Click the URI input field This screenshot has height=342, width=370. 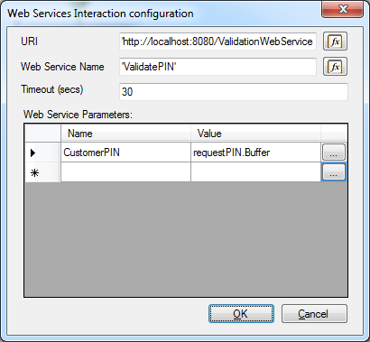pos(217,42)
